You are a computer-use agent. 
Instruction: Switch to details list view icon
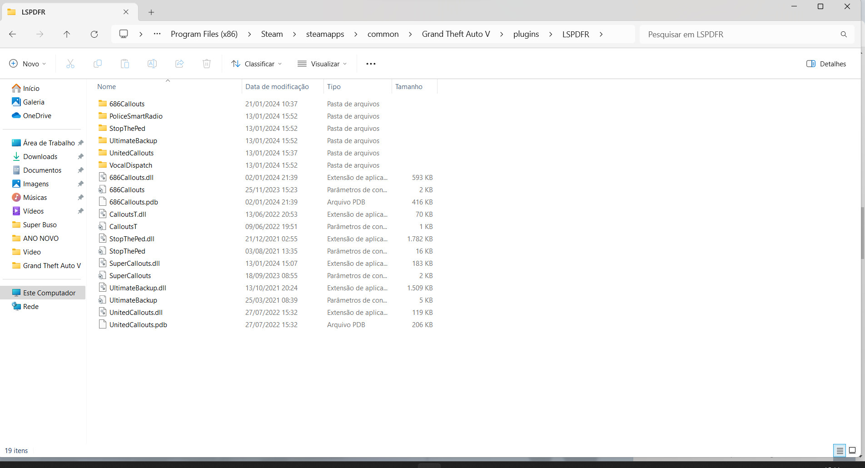[840, 451]
